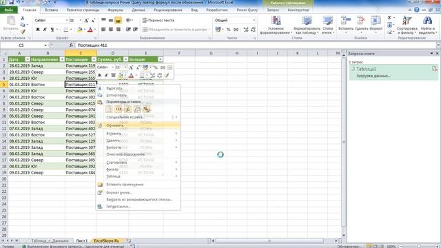441x248 pixels.
Task: Apply underline Ч formatting from the ribbon
Action: click(x=52, y=29)
